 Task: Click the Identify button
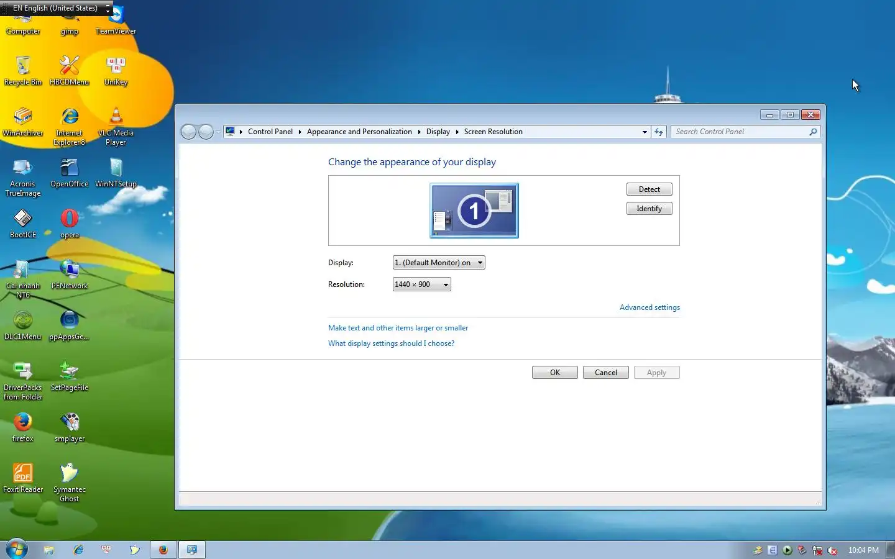pos(649,209)
